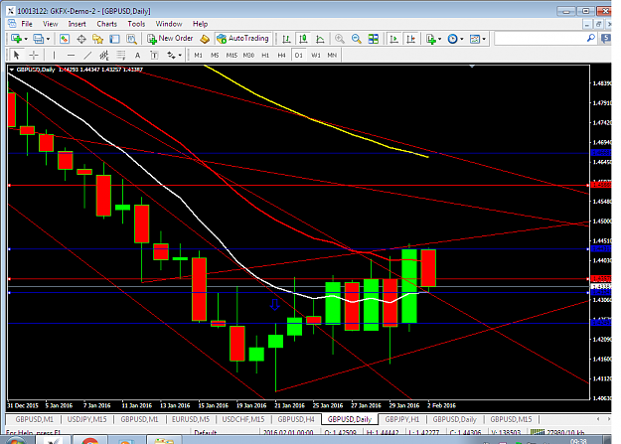Show the Navigator panel icon
Viewport: 621px width, 444px height.
click(97, 39)
